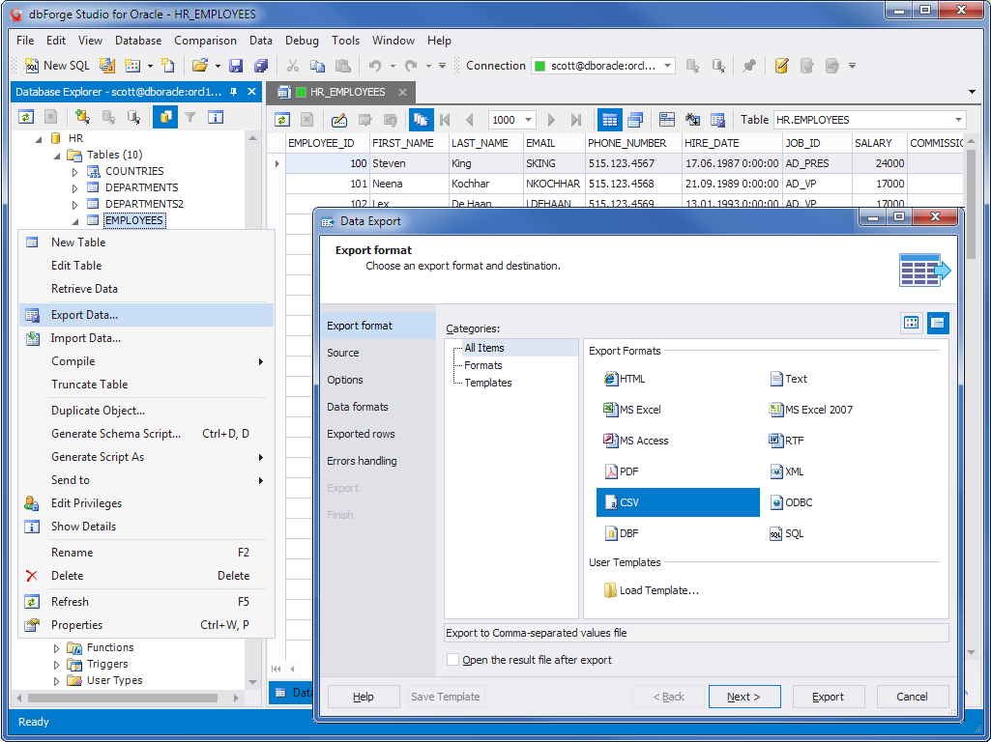991x742 pixels.
Task: Click the Paste clipboard icon in the toolbar
Action: 342,66
